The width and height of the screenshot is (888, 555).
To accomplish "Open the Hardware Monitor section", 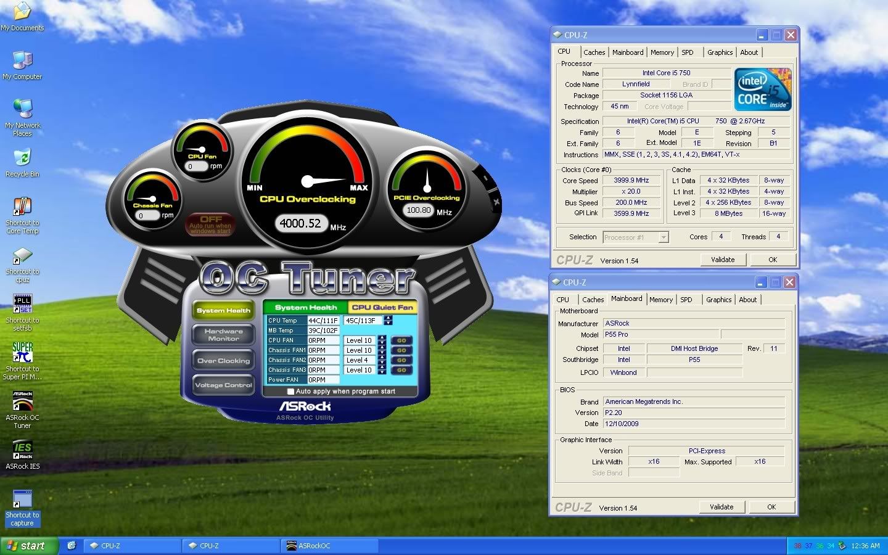I will [x=223, y=335].
